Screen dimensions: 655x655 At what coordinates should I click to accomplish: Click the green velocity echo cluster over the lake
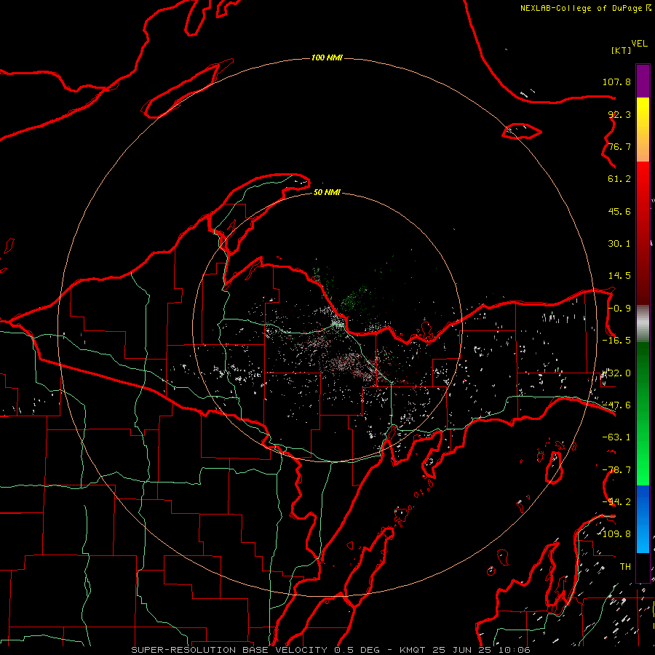pos(354,299)
